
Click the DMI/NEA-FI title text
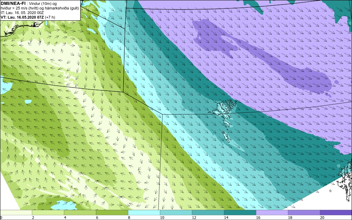click(13, 3)
